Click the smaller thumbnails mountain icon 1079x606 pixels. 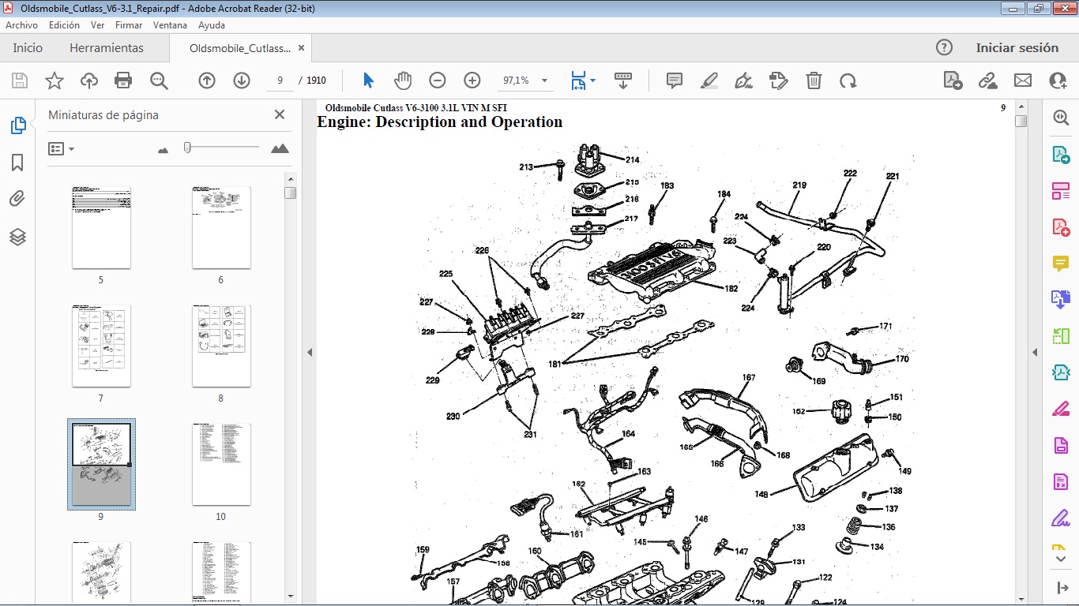[x=164, y=149]
